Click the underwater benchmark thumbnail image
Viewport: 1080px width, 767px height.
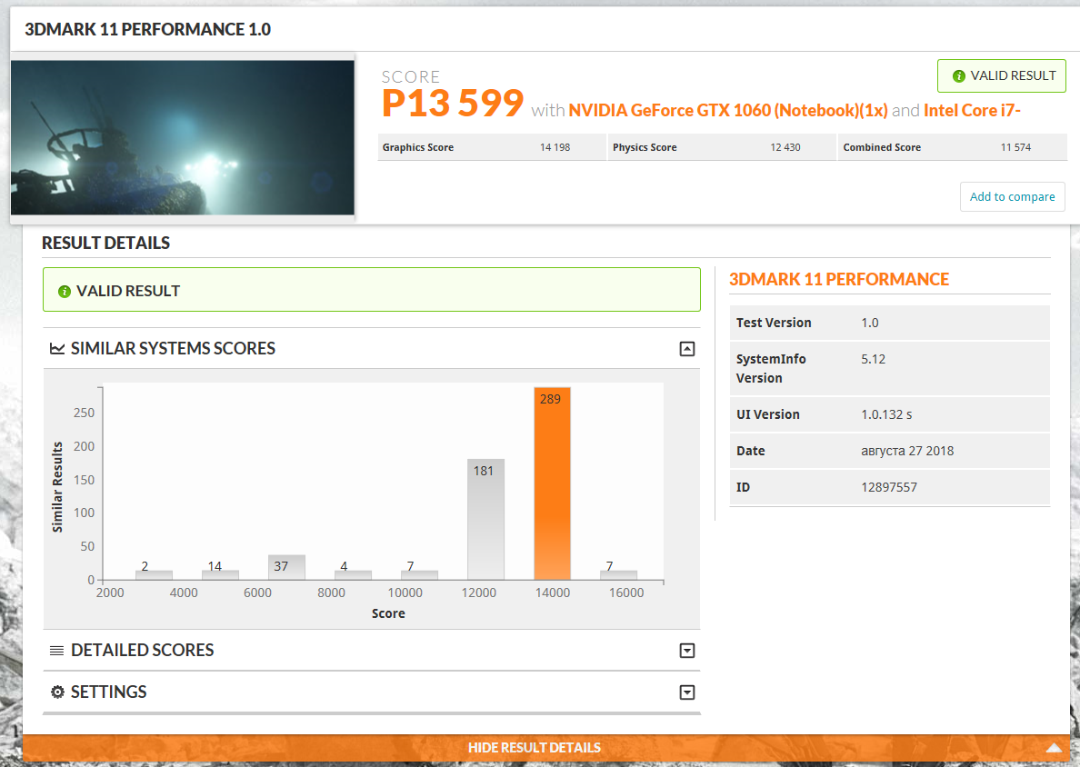tap(183, 138)
